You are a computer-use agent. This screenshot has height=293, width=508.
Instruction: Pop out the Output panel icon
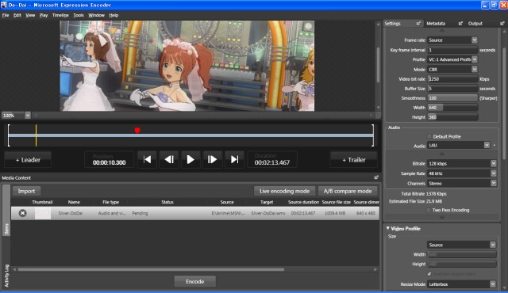click(x=502, y=23)
